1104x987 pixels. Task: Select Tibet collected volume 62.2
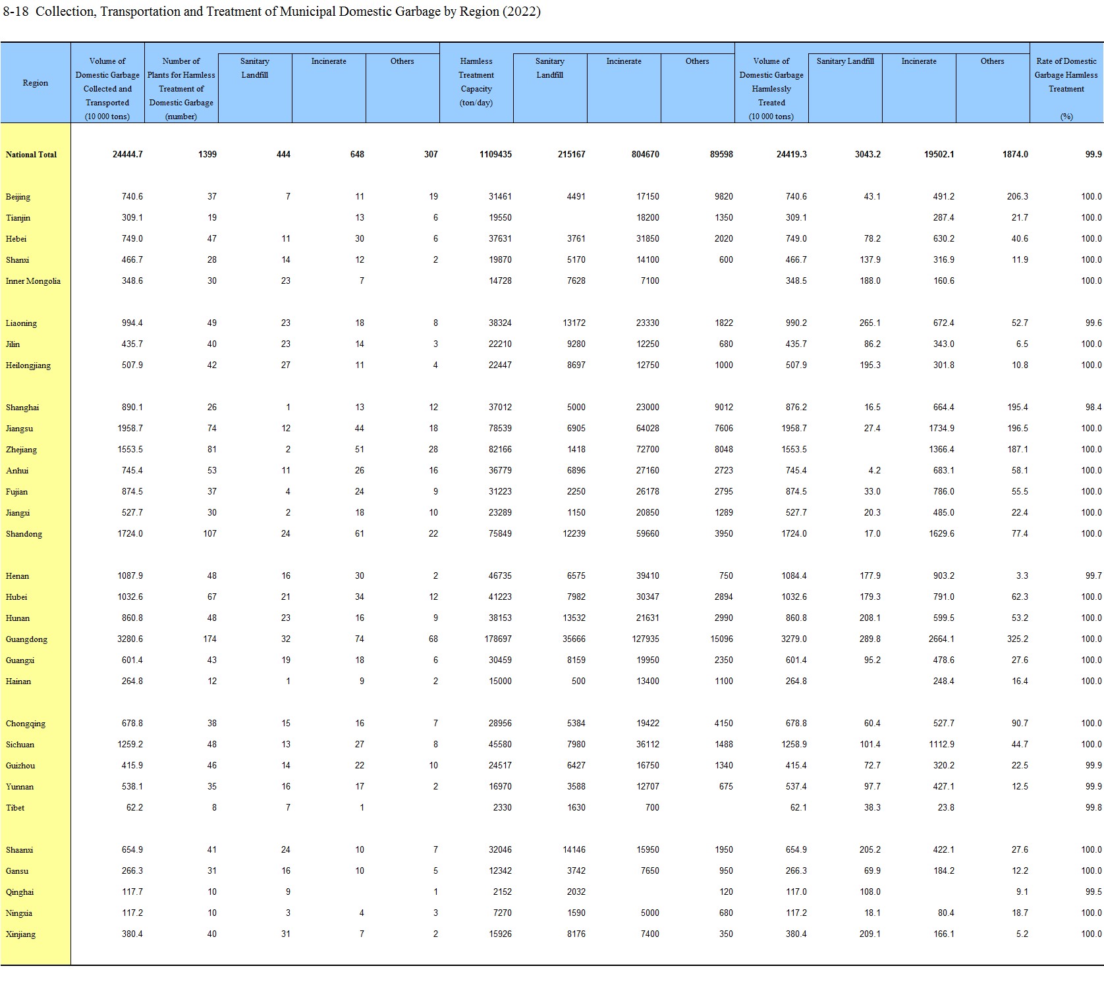click(134, 808)
